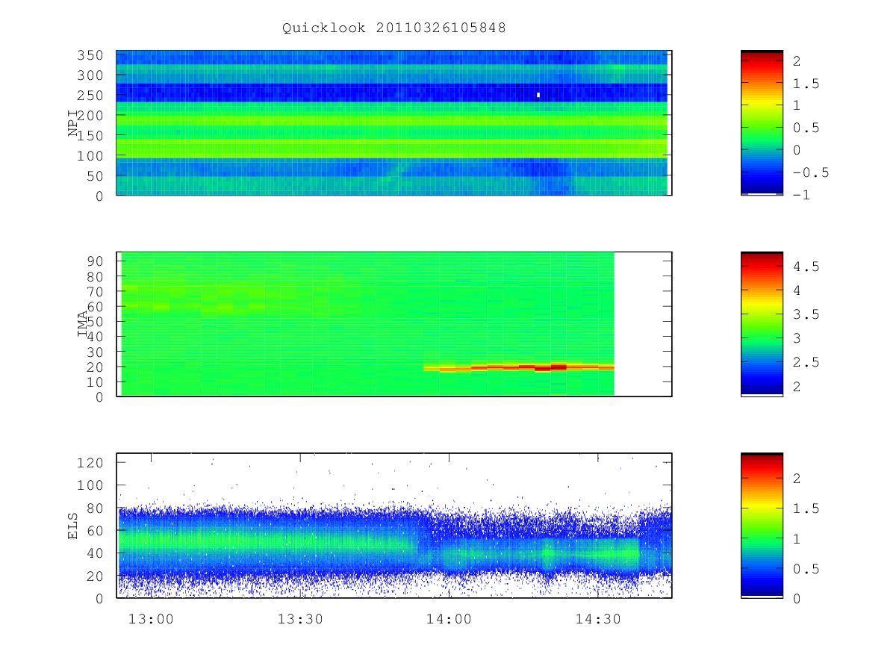Click the title Quicklook 20110326105848
896x672 pixels.
(393, 28)
